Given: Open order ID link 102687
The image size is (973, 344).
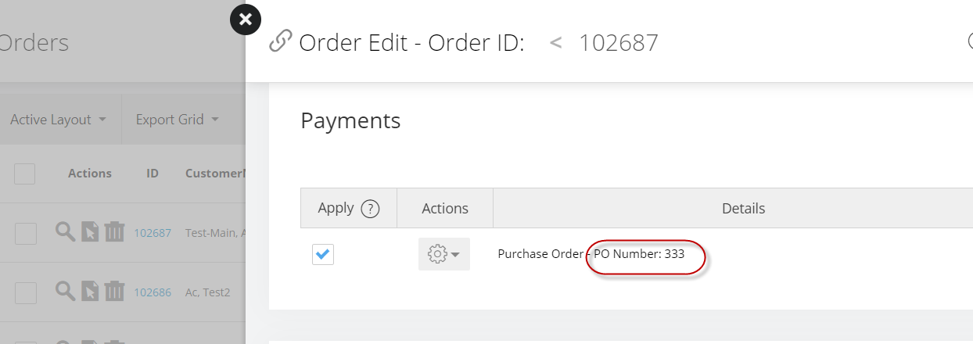Looking at the screenshot, I should [153, 232].
